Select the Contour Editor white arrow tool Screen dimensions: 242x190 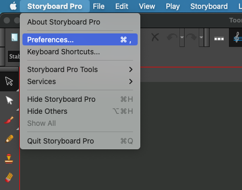[9, 100]
